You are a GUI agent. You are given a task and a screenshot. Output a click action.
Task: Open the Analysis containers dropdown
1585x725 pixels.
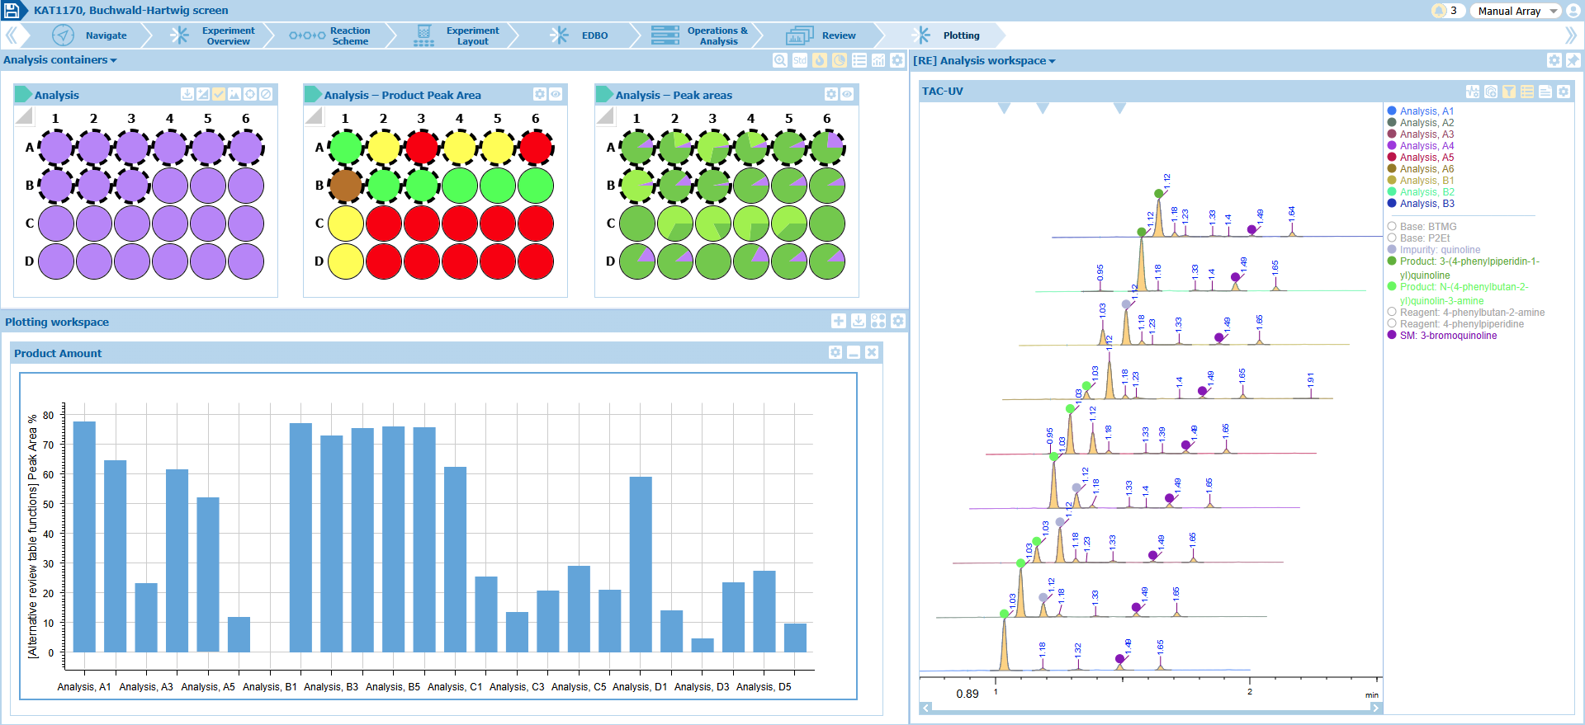pyautogui.click(x=60, y=60)
